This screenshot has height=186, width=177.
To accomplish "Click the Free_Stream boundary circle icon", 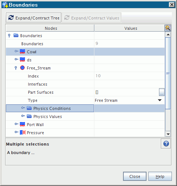I will coord(22,68).
